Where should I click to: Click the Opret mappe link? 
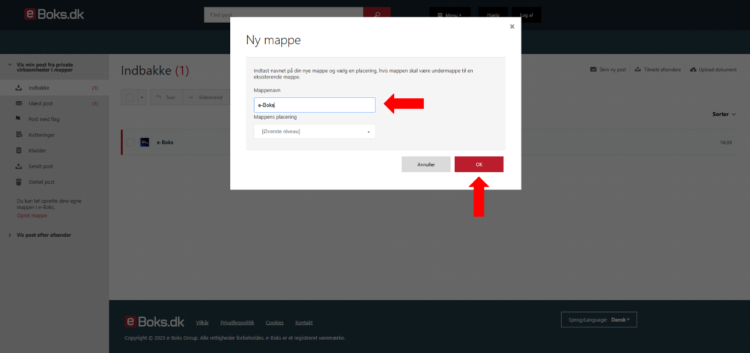pyautogui.click(x=32, y=216)
